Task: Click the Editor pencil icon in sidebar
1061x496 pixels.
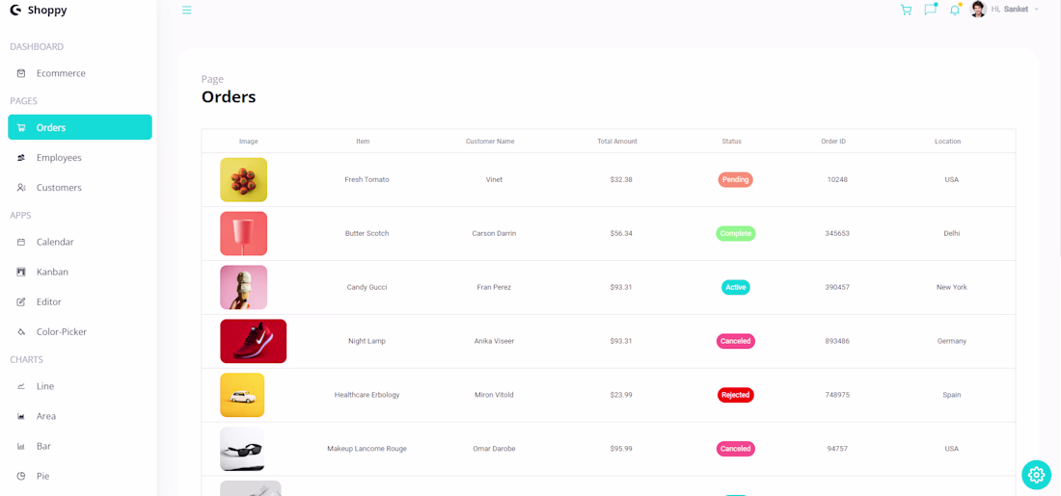Action: [21, 302]
